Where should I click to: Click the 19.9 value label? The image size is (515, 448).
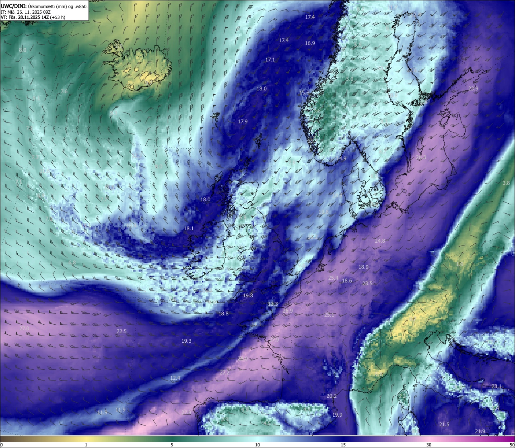pos(337,415)
